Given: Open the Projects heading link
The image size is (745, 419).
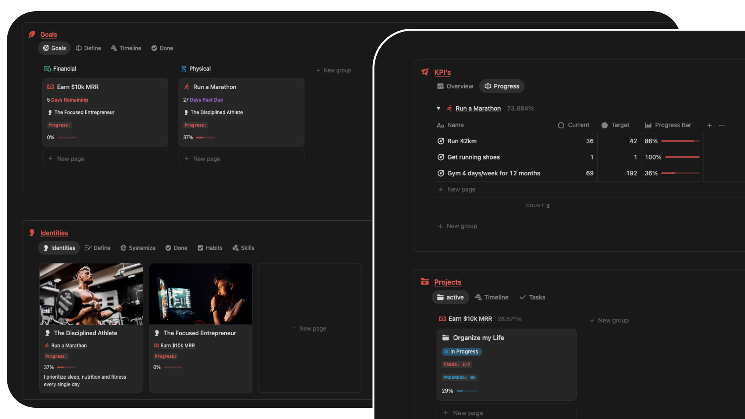Looking at the screenshot, I should point(448,282).
